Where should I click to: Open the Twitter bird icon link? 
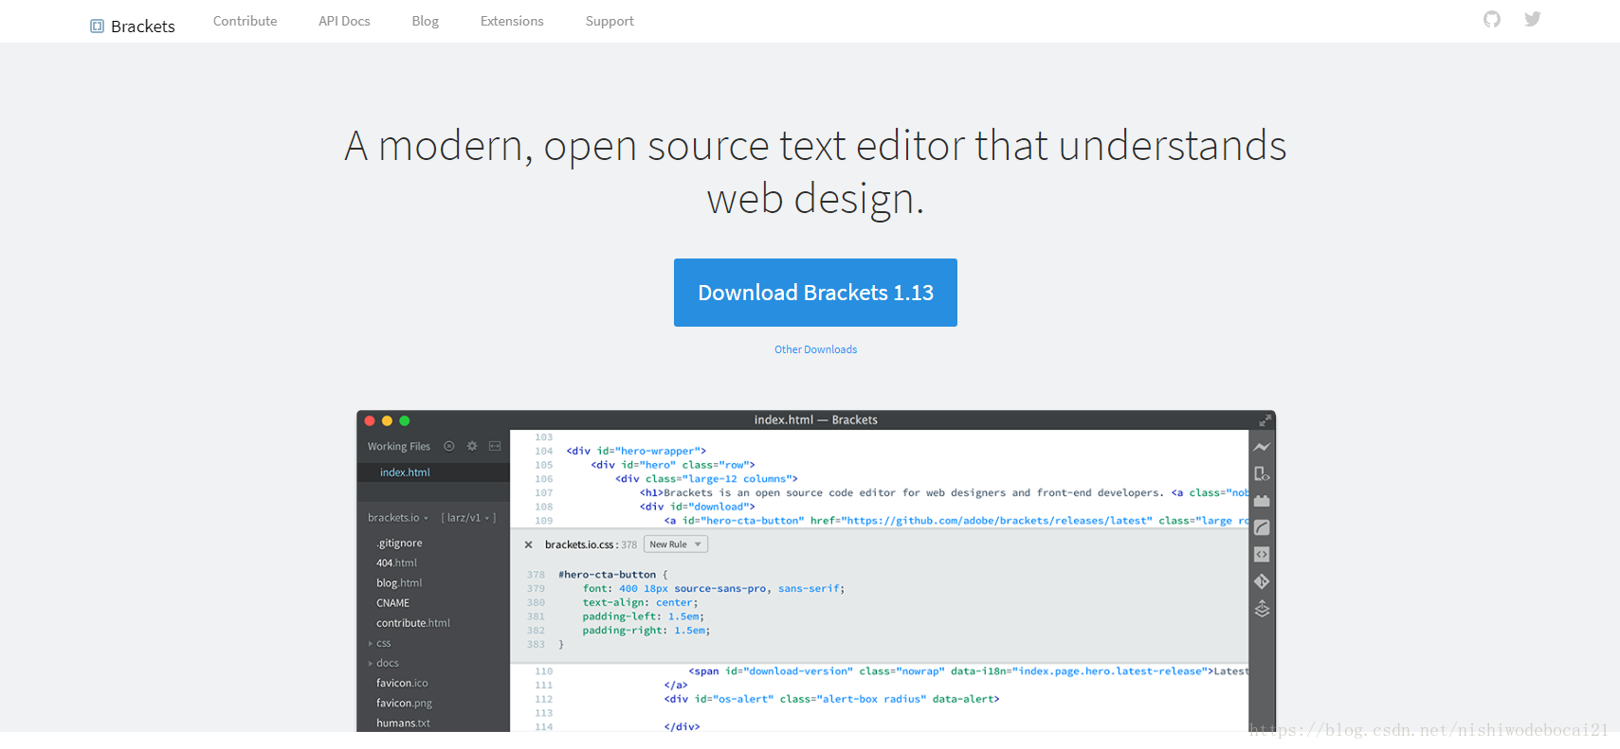coord(1533,19)
